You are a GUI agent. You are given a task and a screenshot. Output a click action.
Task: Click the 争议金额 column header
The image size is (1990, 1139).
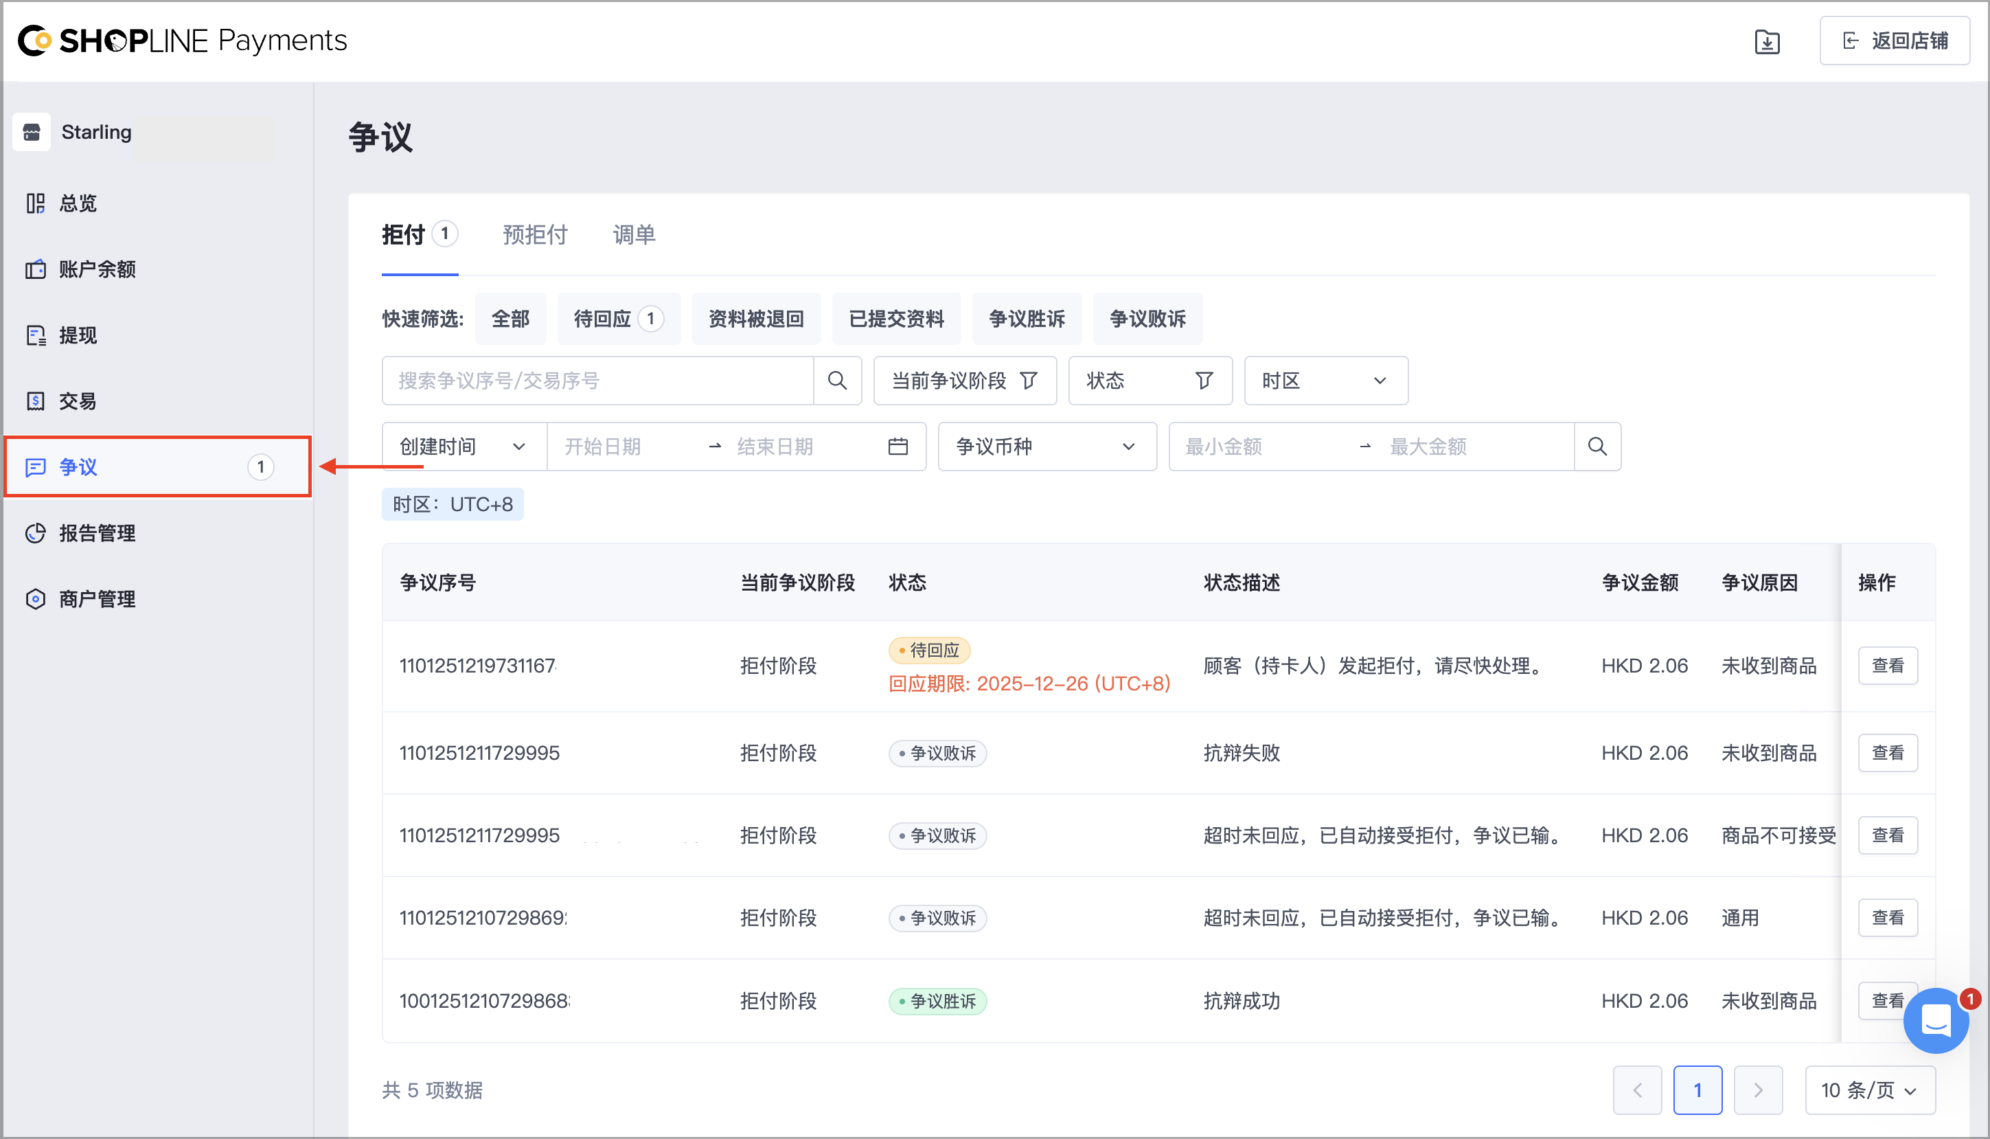point(1640,583)
